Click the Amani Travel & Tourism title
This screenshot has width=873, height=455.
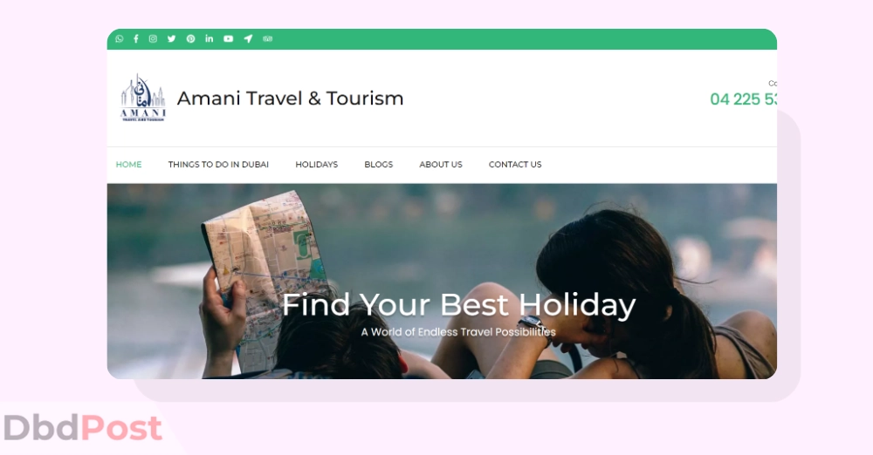[290, 98]
